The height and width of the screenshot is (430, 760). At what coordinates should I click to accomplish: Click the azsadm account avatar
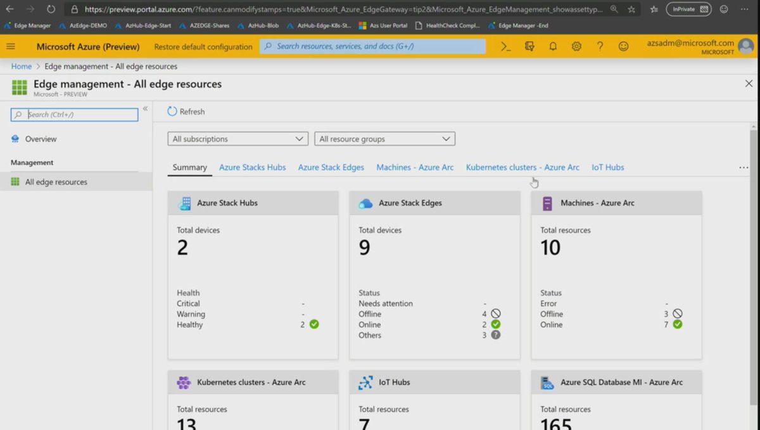[747, 47]
